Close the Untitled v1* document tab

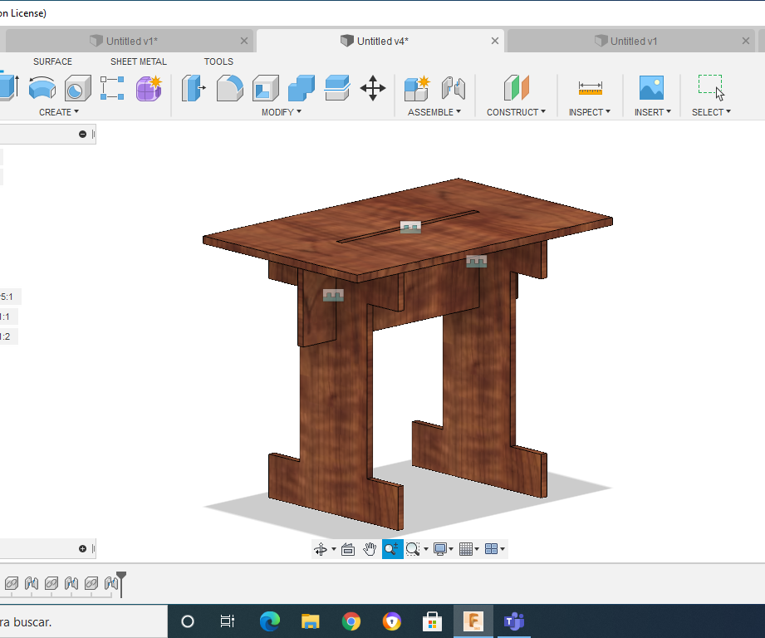[244, 41]
